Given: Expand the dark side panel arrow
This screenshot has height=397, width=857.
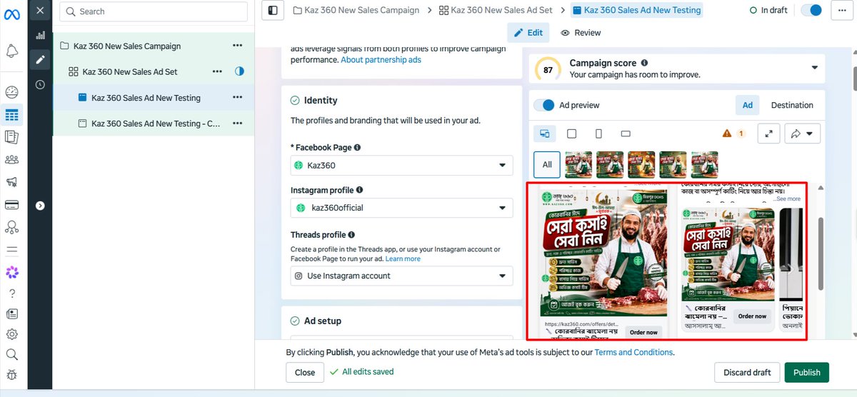Looking at the screenshot, I should [x=40, y=206].
